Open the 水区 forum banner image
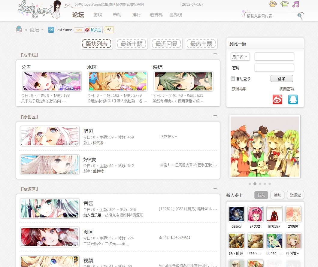The width and height of the screenshot is (318, 267). pos(118,82)
